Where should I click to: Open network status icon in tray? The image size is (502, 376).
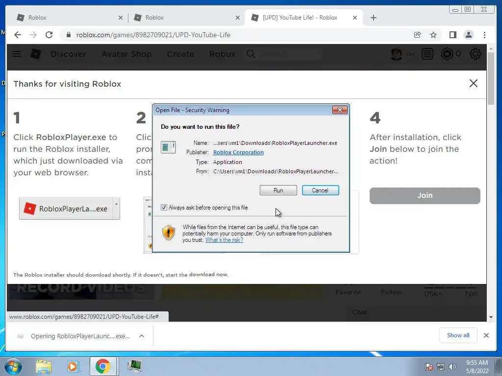[x=441, y=367]
